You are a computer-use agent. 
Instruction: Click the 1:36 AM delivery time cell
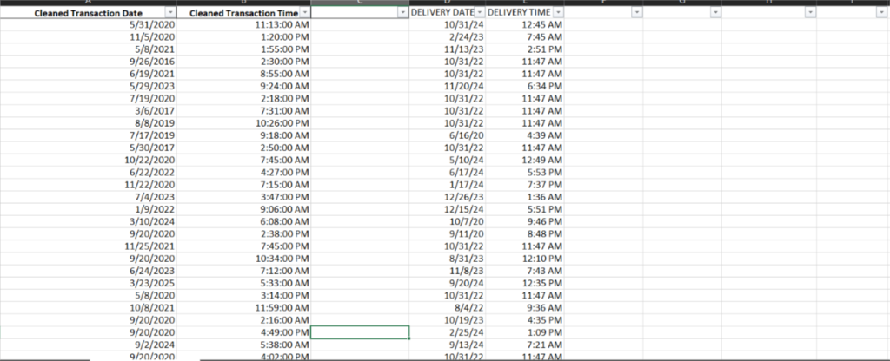(525, 197)
